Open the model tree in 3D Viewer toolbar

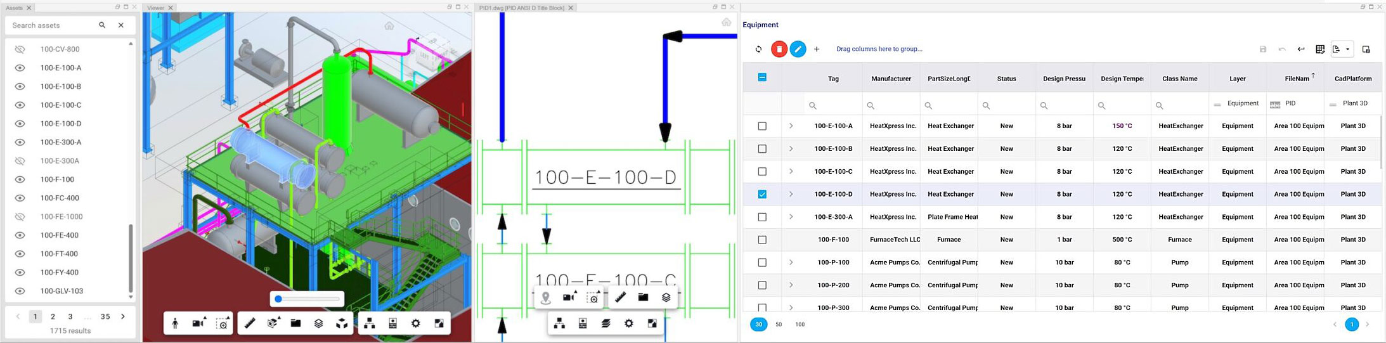pyautogui.click(x=369, y=323)
